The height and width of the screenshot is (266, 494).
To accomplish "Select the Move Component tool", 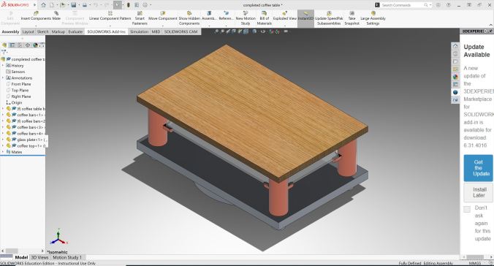I will tap(162, 13).
